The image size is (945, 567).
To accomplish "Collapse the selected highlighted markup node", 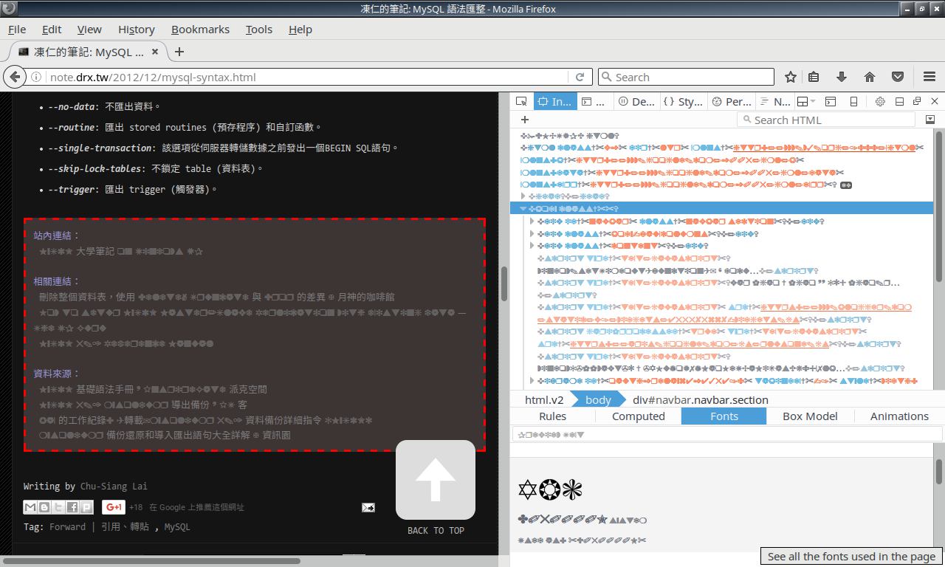I will coord(523,209).
